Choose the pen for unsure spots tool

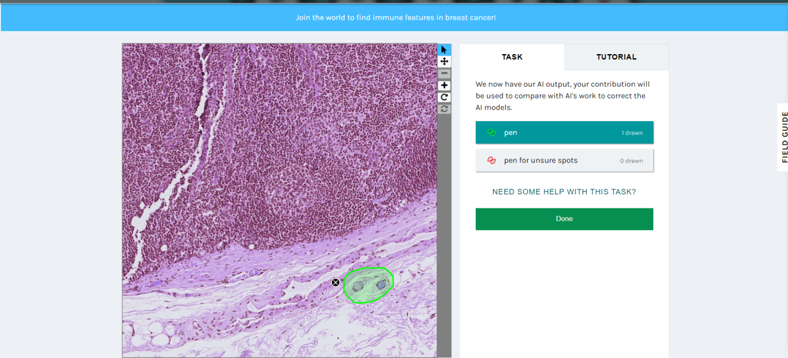564,160
